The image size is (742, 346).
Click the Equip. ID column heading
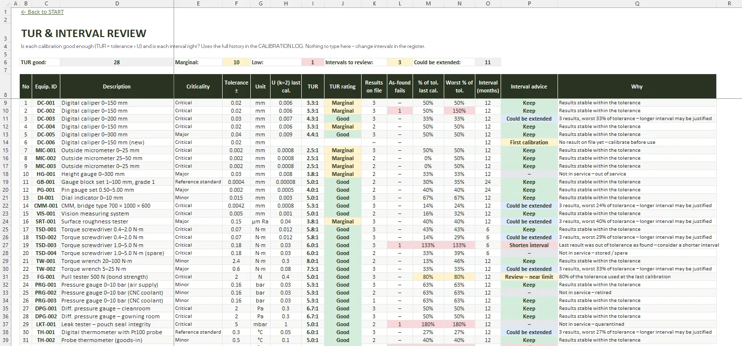click(46, 86)
